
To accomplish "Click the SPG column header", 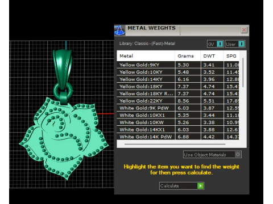I will coord(231,56).
